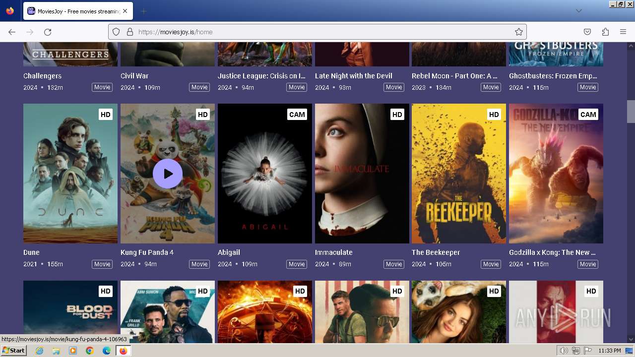Click the Late Night with the Devil title
The height and width of the screenshot is (357, 635).
point(354,76)
